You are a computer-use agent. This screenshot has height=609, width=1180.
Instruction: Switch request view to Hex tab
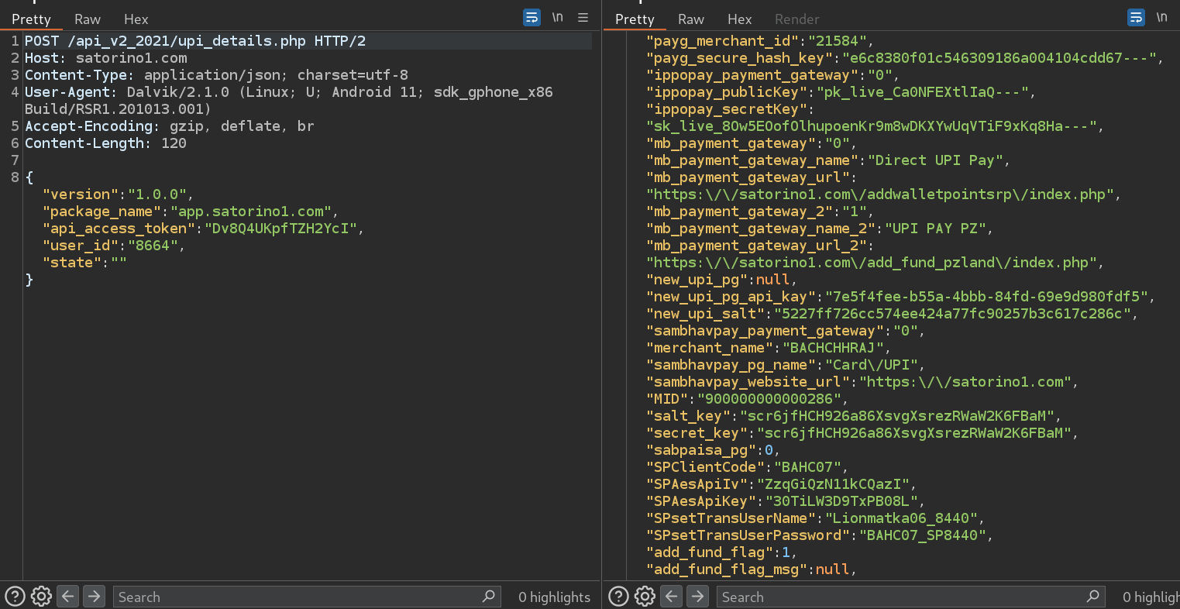point(136,19)
